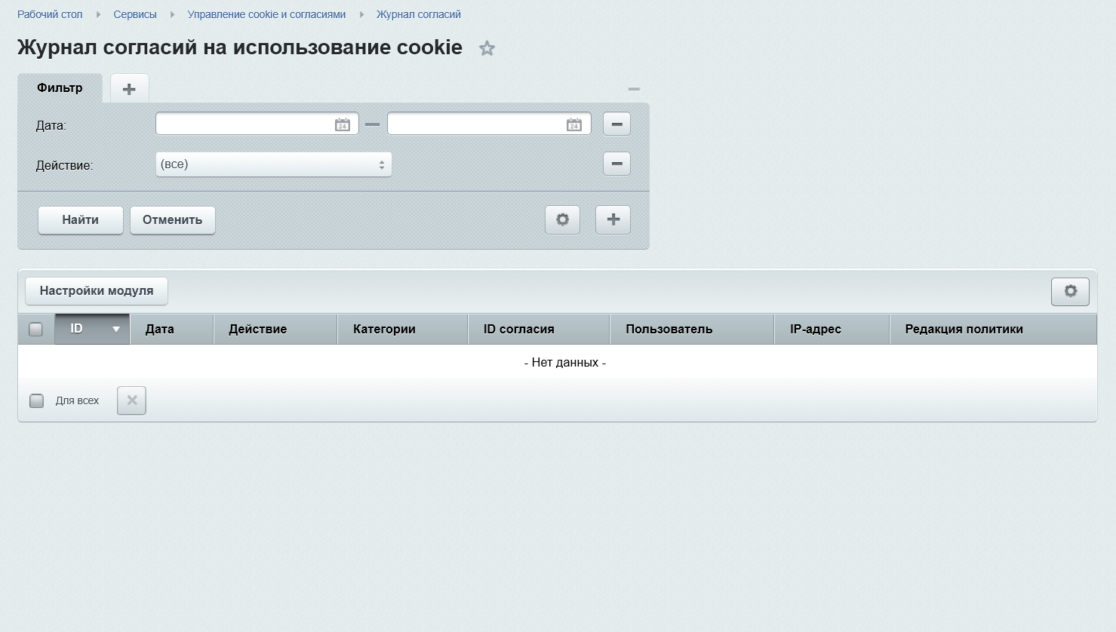Sort by IP-адрес column header

tap(832, 329)
